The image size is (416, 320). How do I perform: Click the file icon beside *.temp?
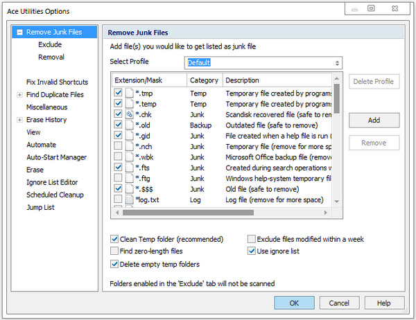point(129,104)
